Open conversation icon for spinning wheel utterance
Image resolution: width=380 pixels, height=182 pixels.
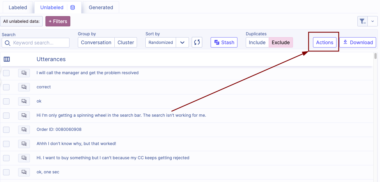(24, 116)
